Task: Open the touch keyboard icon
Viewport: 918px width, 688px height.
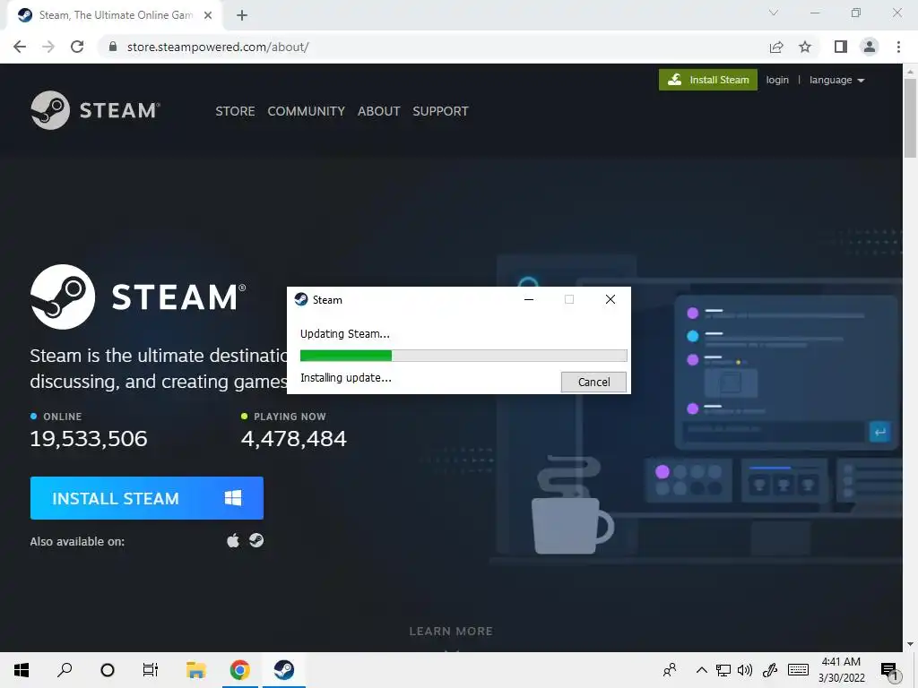Action: coord(798,670)
